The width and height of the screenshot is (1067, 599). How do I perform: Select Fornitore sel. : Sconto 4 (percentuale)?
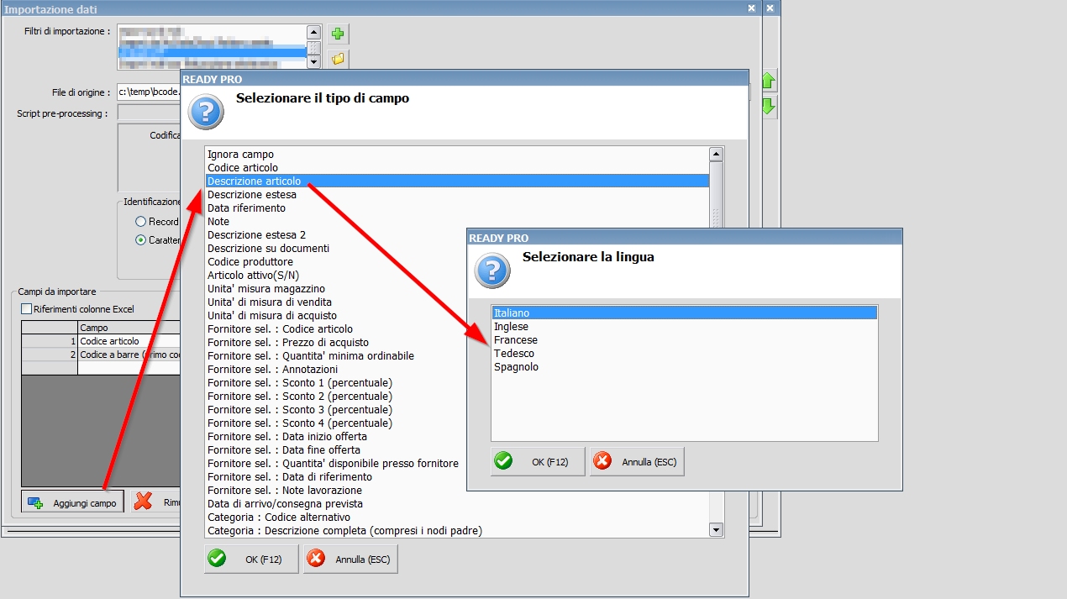pos(336,423)
